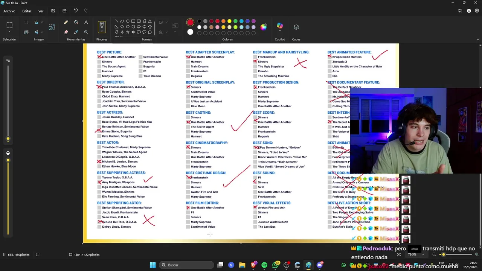482x271 pixels.
Task: Choose the Crop image tool
Action: point(26,22)
